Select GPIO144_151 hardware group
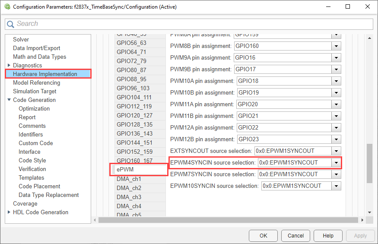Viewport: 378px width, 244px height. click(x=140, y=143)
